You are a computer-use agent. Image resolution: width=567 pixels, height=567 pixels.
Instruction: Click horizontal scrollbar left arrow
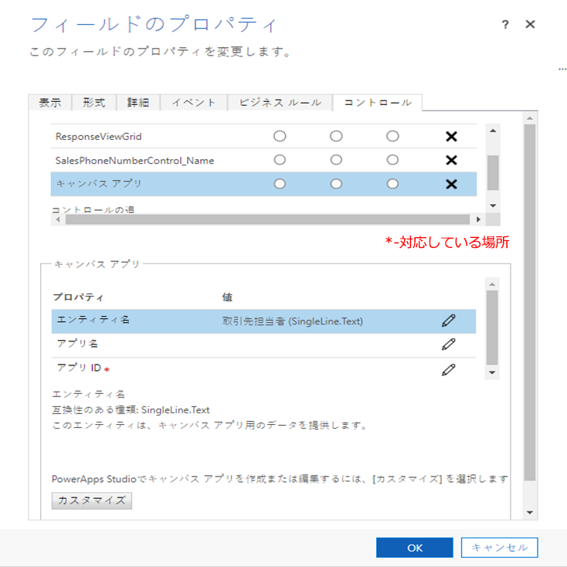click(58, 219)
